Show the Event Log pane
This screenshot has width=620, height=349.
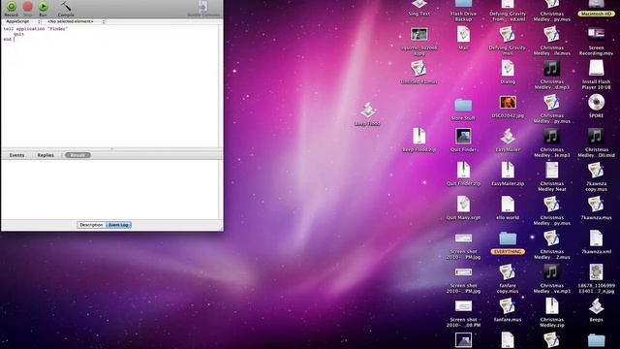tap(118, 225)
